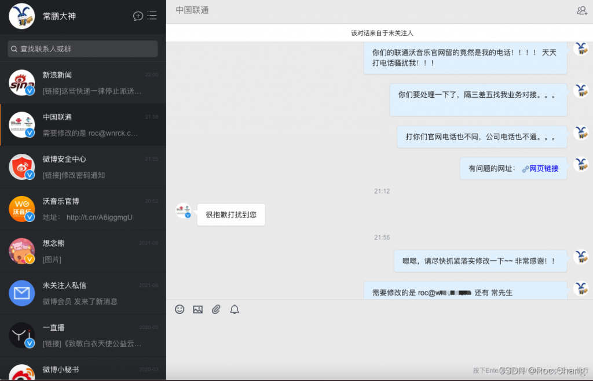Click the 一直播 black avatar

pos(22,335)
